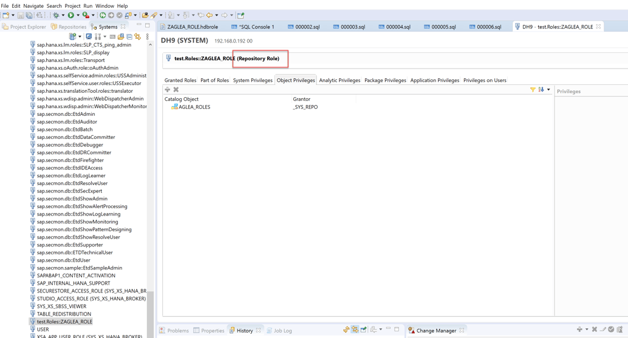This screenshot has width=628, height=338.
Task: Click the Add System icon in Systems view
Action: 72,36
